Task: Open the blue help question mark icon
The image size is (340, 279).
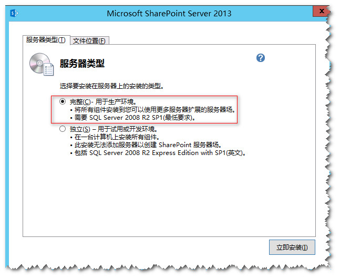Action: (261, 58)
